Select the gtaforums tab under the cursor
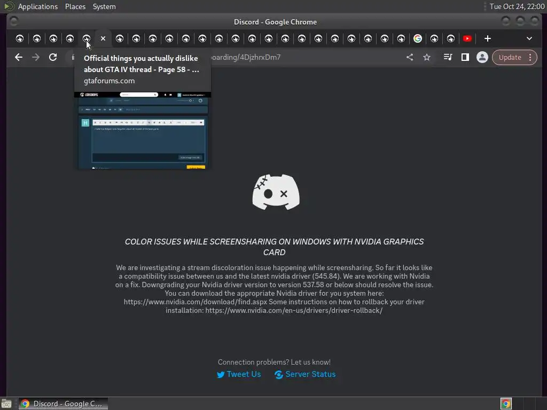The image size is (547, 410). click(x=86, y=38)
